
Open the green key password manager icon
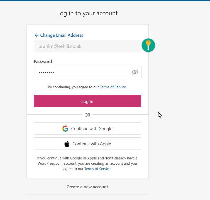click(x=148, y=45)
